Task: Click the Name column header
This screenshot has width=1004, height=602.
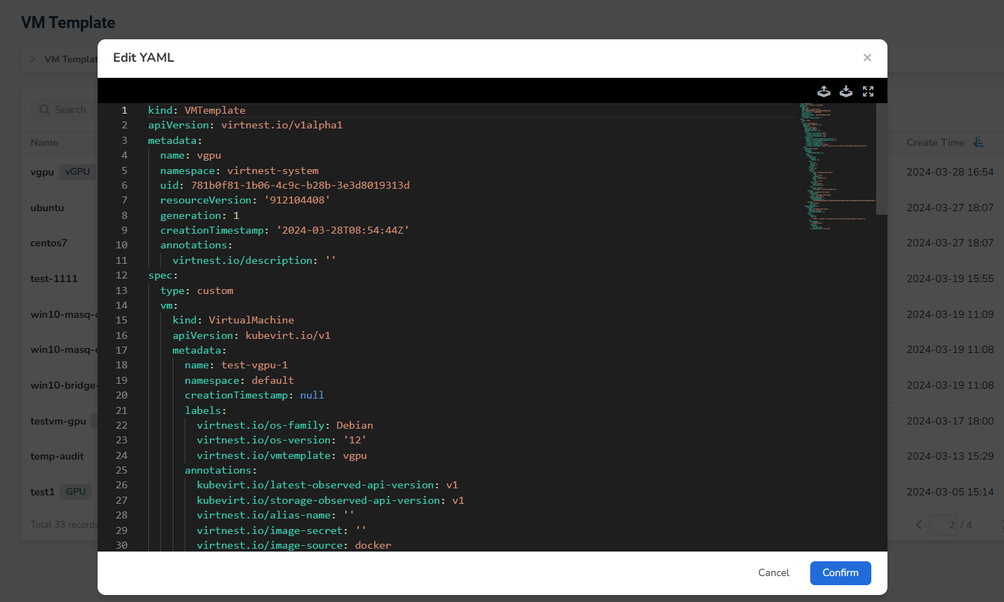Action: tap(45, 142)
